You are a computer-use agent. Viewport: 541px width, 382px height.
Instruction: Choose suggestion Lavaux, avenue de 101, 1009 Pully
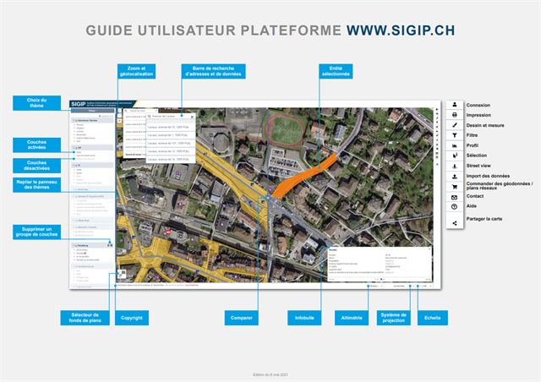click(x=171, y=143)
